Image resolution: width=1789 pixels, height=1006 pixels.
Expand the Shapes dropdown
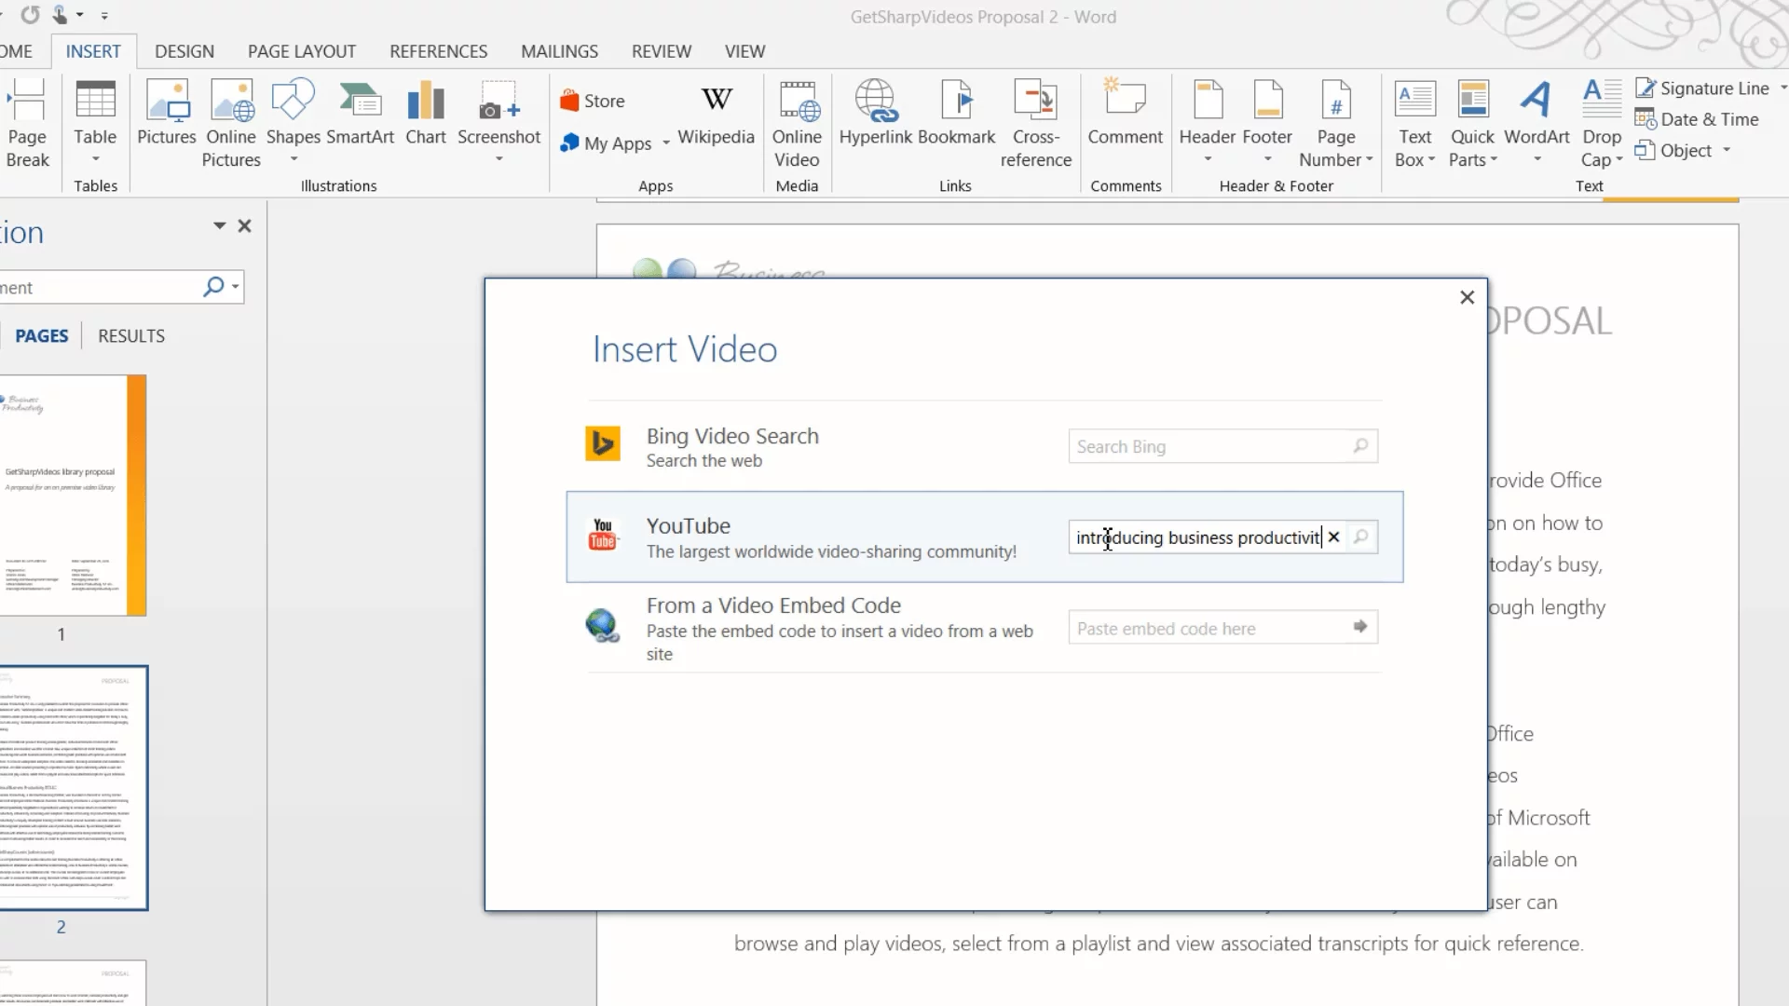294,159
